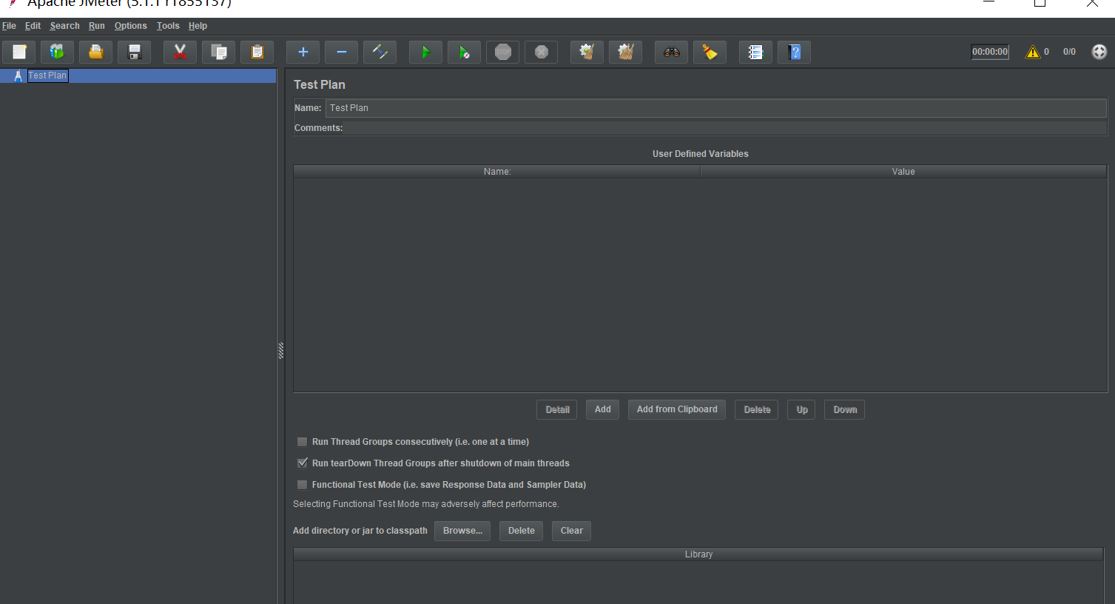Click the Add variable button
The height and width of the screenshot is (604, 1115).
tap(602, 410)
